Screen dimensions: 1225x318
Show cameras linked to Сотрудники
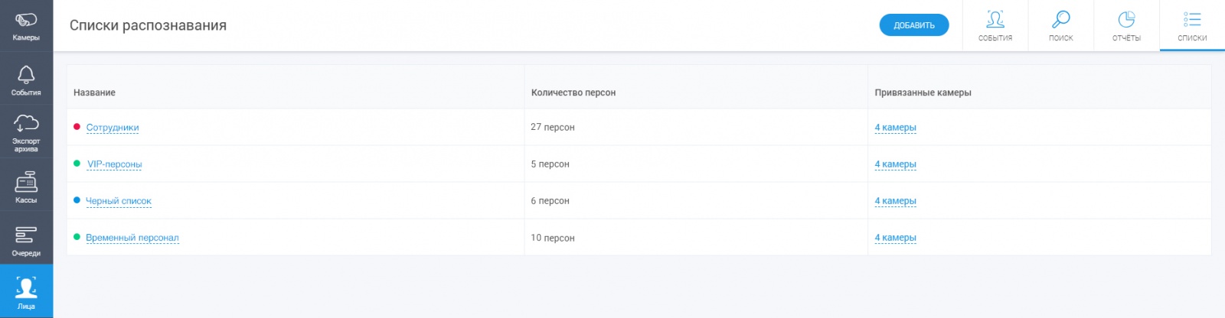click(895, 128)
